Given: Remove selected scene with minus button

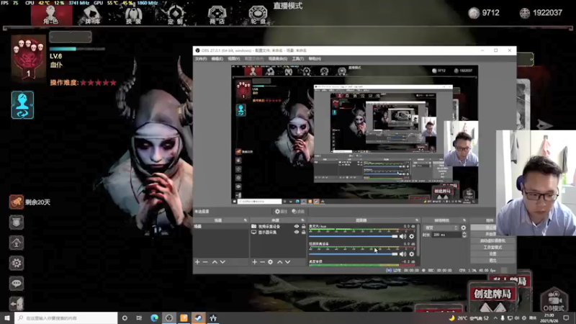Looking at the screenshot, I should pos(205,262).
